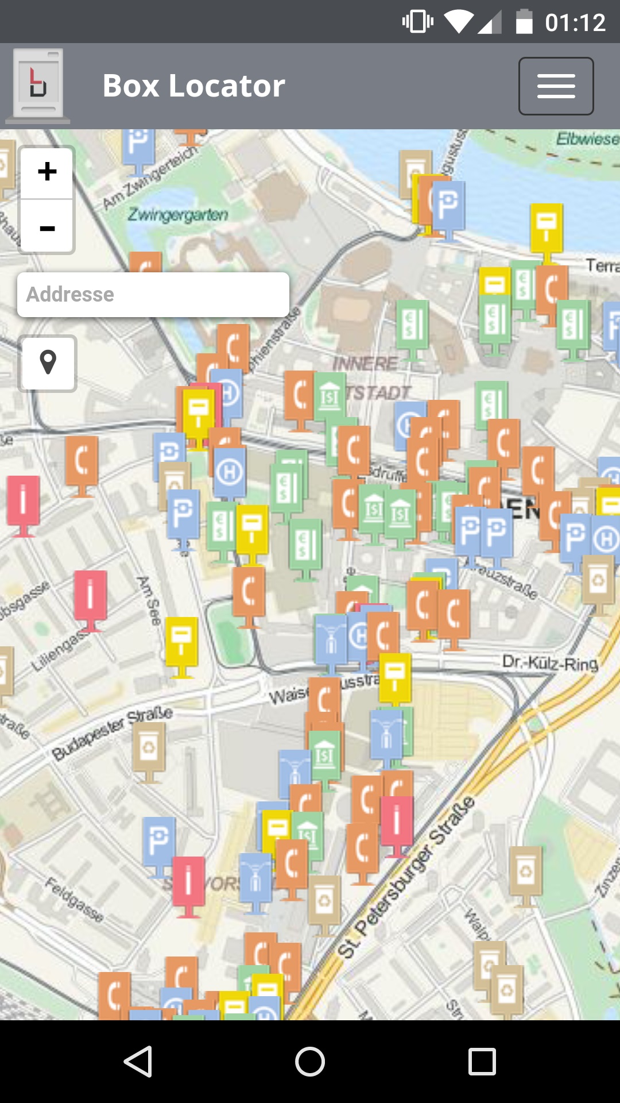This screenshot has height=1103, width=620.
Task: Tap green bank marker beside INNERE STADT label
Action: [x=330, y=396]
